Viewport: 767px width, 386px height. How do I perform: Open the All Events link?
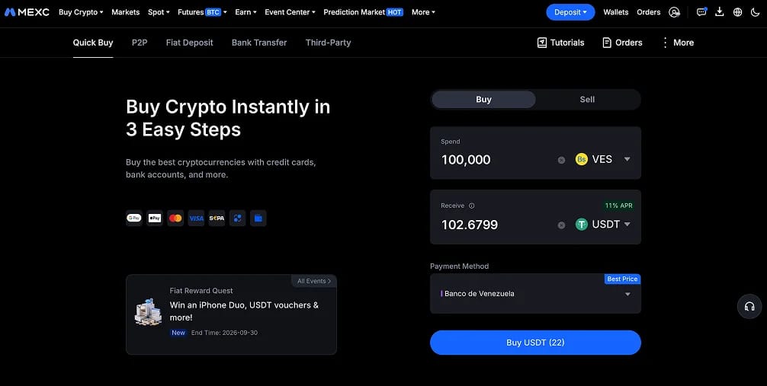click(x=314, y=281)
